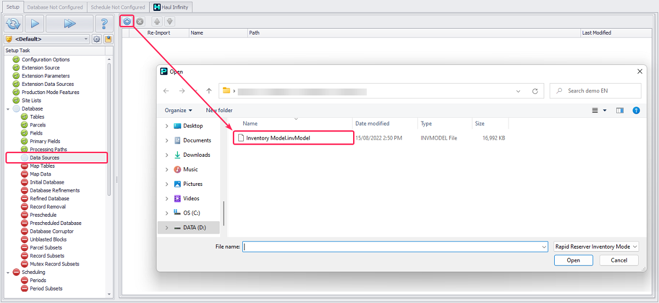
Task: Select Production Mode Features setup task
Action: 51,92
